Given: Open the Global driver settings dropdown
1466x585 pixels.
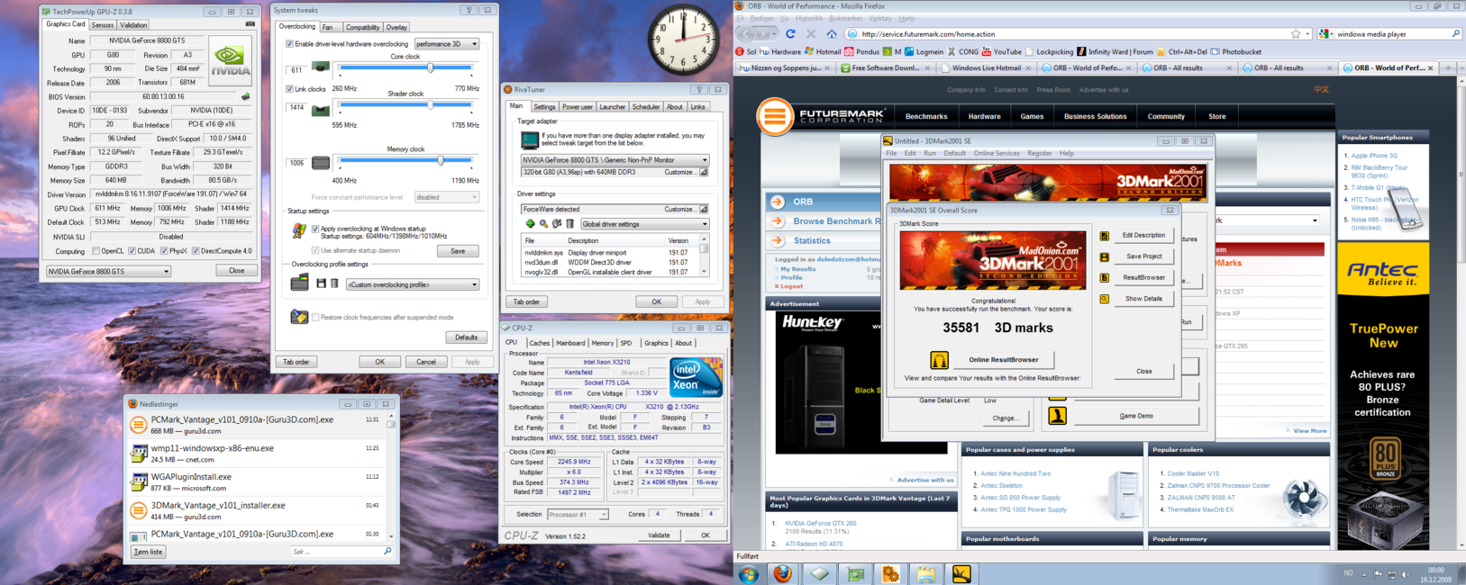Looking at the screenshot, I should coord(643,224).
